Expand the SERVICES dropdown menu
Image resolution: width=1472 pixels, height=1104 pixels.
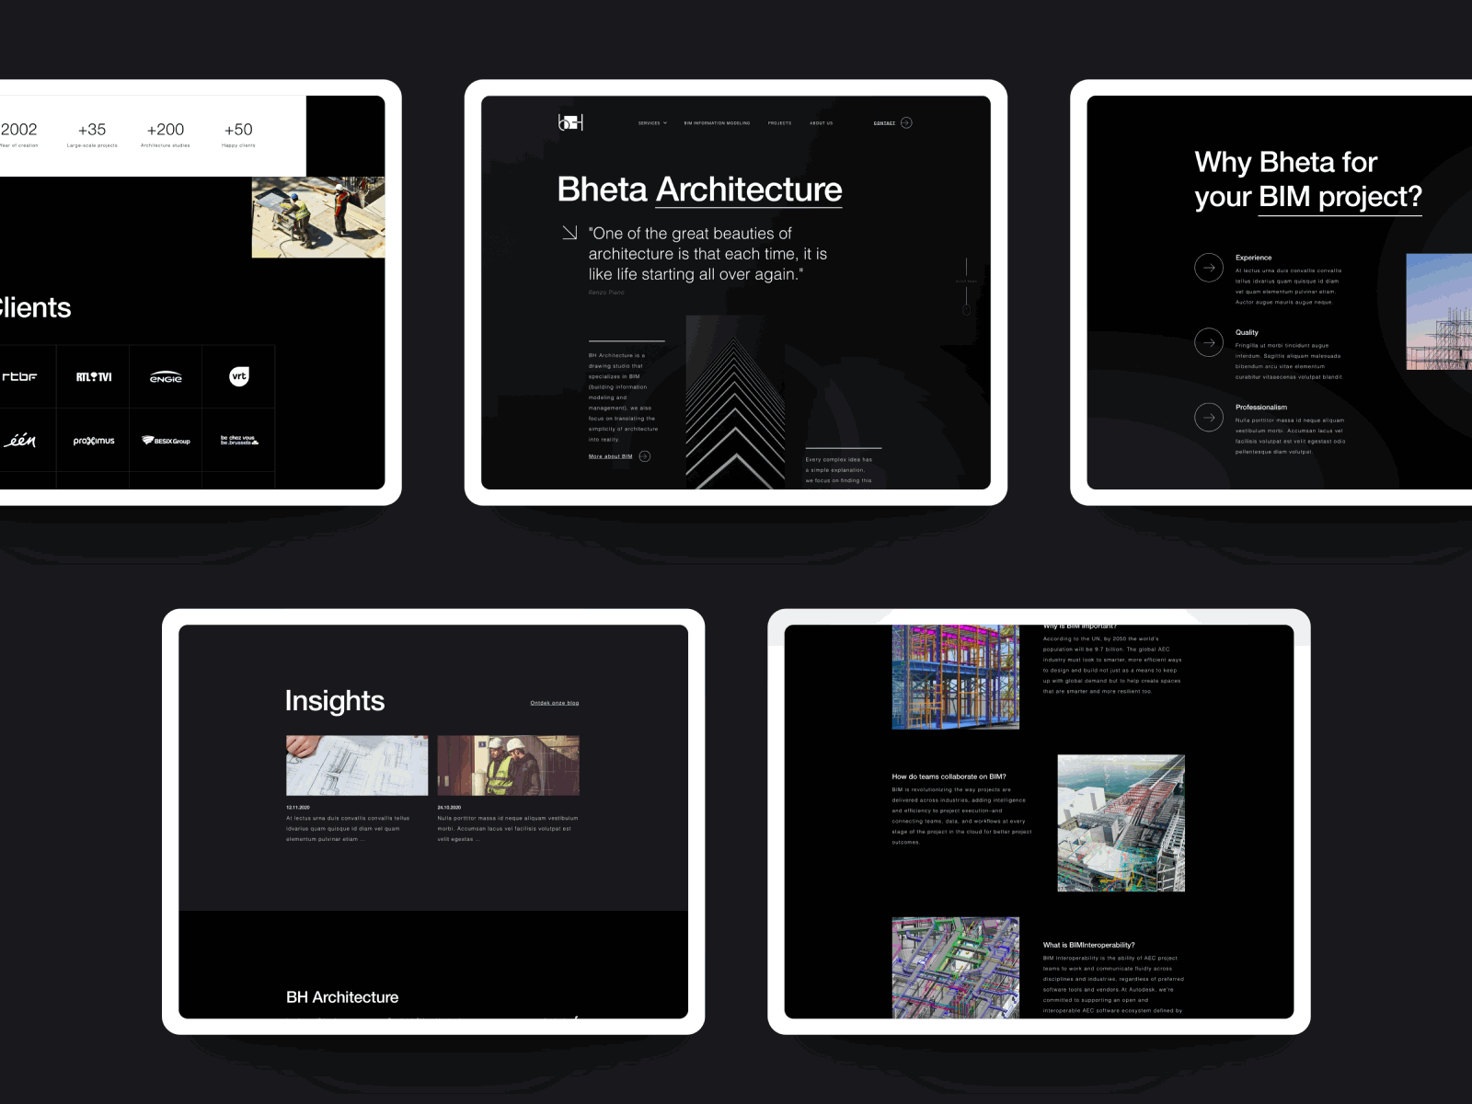tap(651, 122)
